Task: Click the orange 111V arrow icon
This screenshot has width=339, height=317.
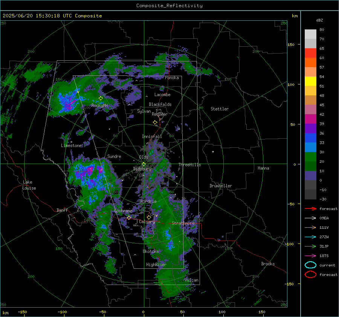Action: (x=310, y=227)
